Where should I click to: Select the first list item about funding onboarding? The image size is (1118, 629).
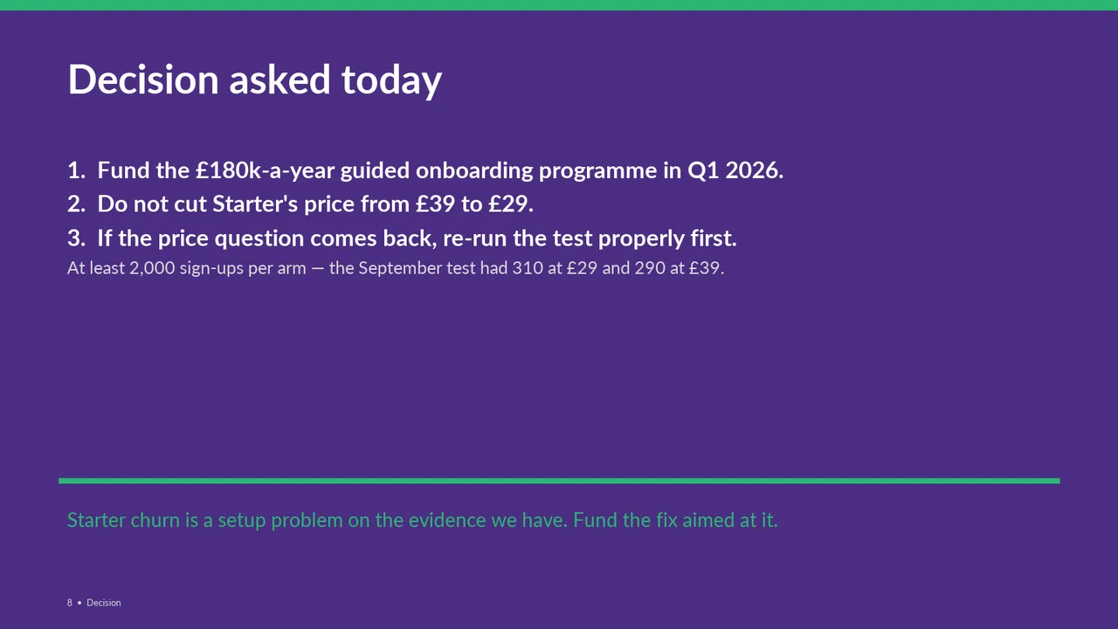425,170
